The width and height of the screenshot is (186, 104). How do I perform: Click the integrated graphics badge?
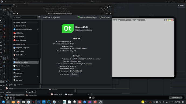(89, 64)
